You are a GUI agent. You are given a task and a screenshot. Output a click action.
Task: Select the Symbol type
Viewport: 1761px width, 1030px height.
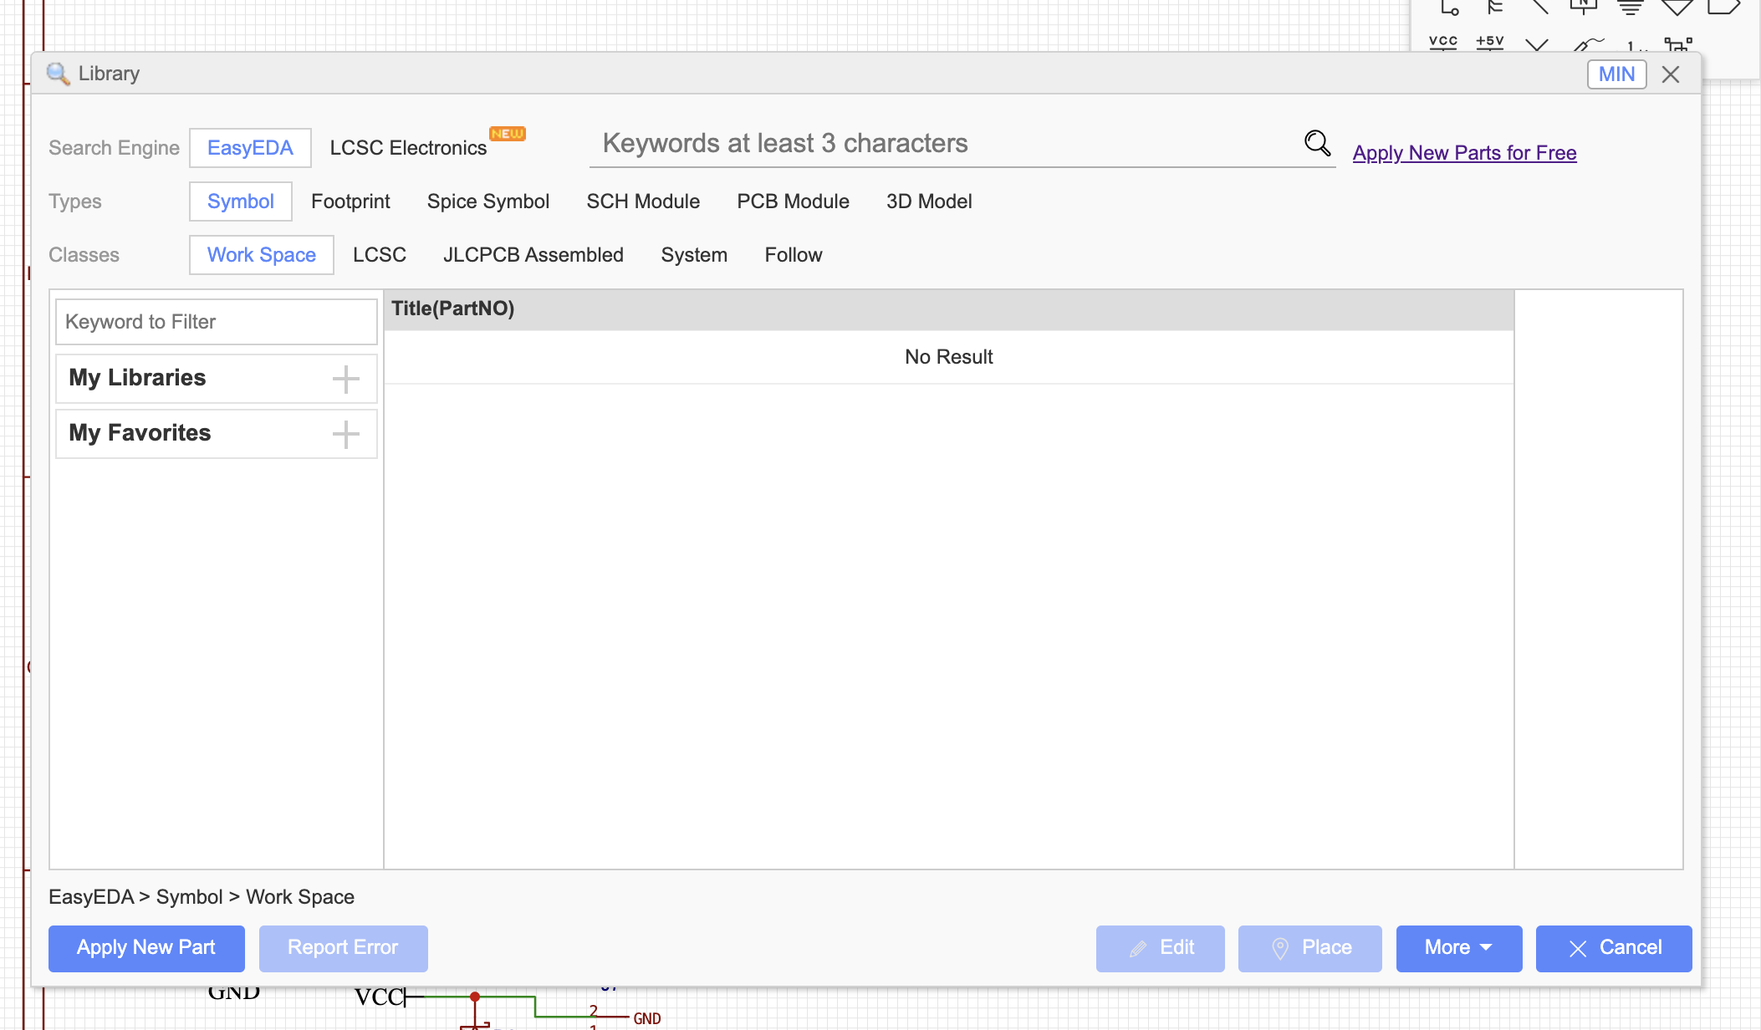coord(241,201)
